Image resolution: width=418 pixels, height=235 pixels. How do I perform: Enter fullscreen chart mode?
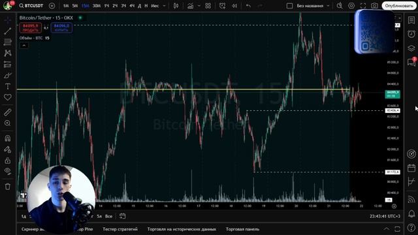tap(363, 6)
